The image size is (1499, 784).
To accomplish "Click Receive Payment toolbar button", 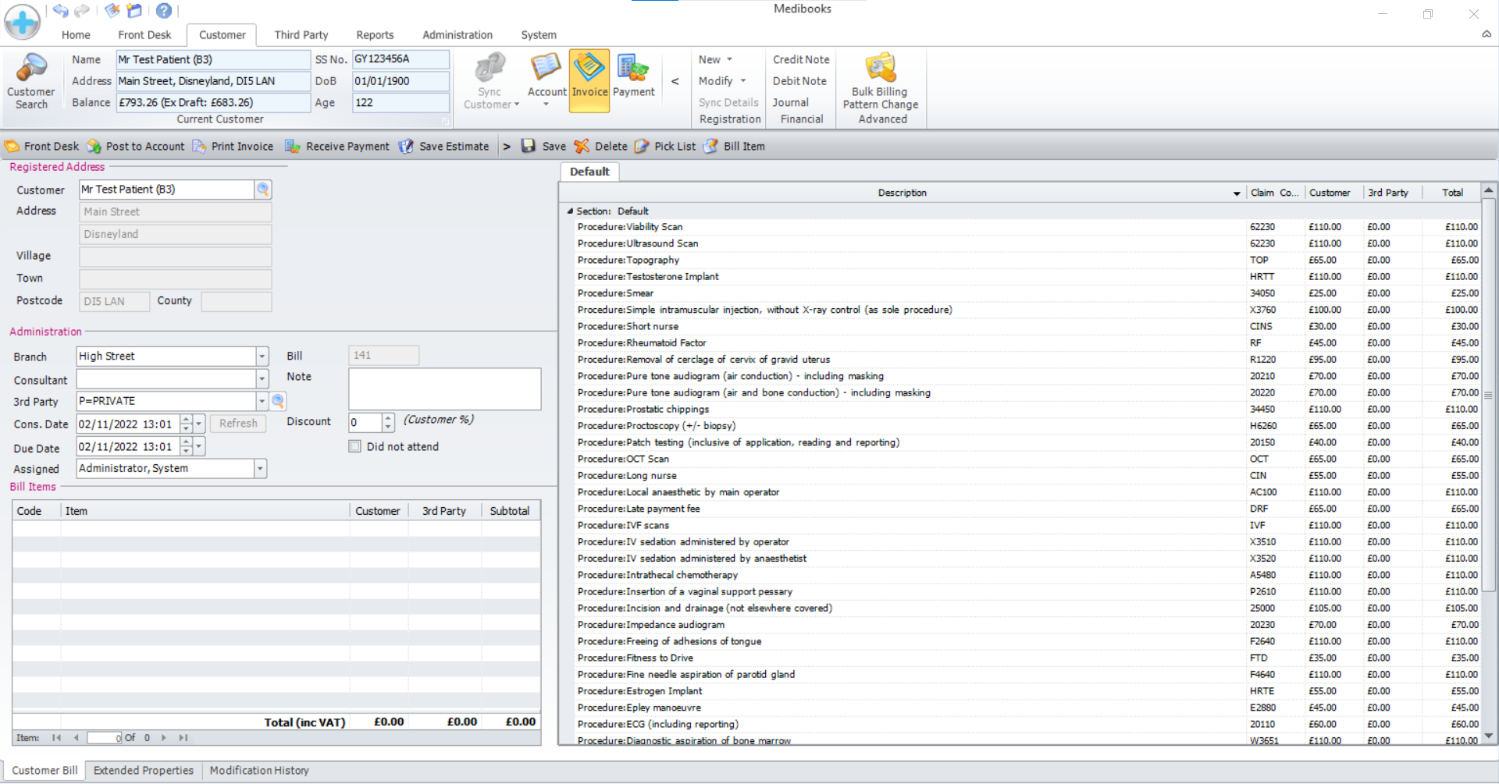I will pyautogui.click(x=337, y=147).
